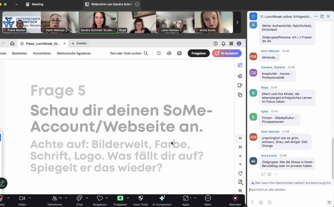Open the Konvertieren menu

[x=42, y=53]
